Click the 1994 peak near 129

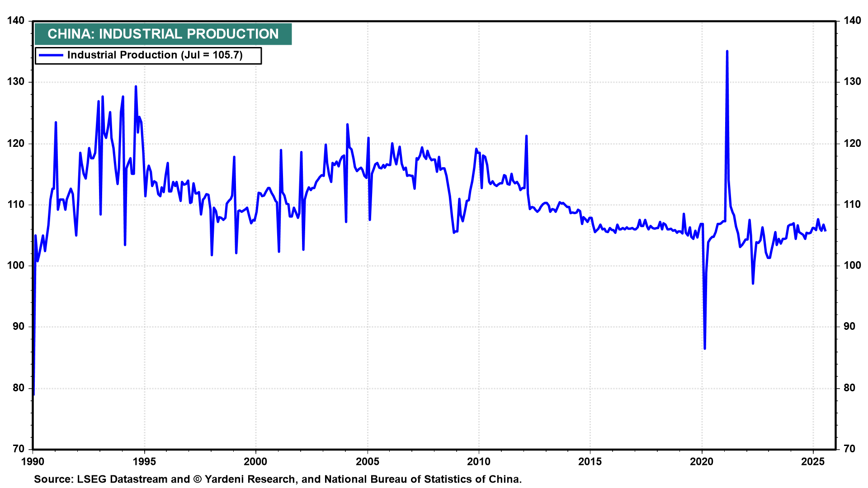[x=136, y=87]
